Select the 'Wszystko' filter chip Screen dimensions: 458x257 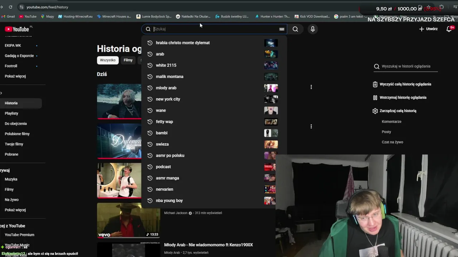click(108, 60)
